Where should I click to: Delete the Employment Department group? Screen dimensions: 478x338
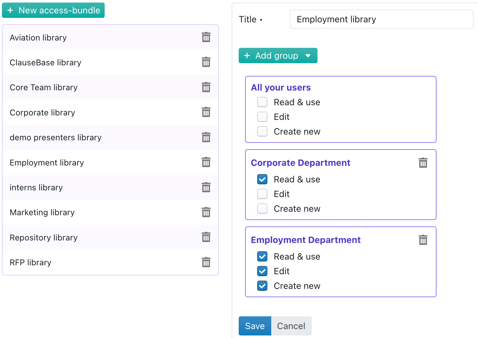(423, 240)
